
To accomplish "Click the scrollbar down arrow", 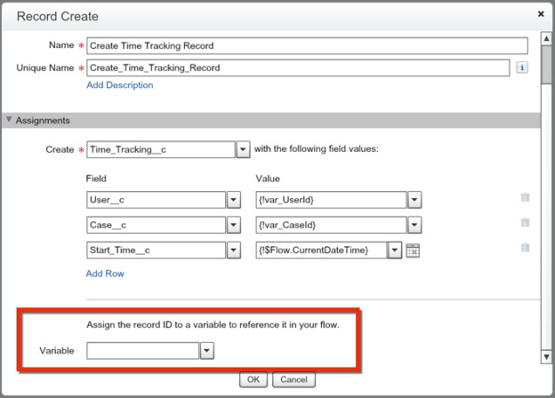I will point(546,357).
